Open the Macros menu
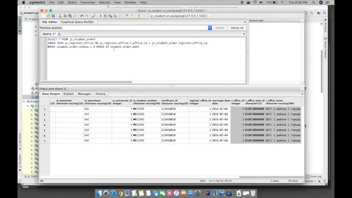The width and height of the screenshot is (352, 198). pyautogui.click(x=105, y=2)
